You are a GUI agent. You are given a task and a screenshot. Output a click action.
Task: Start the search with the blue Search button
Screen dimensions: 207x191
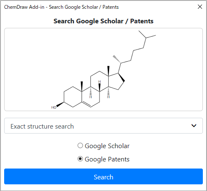pos(103,176)
